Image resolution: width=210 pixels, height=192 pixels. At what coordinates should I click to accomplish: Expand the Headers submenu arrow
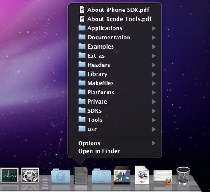(x=154, y=65)
